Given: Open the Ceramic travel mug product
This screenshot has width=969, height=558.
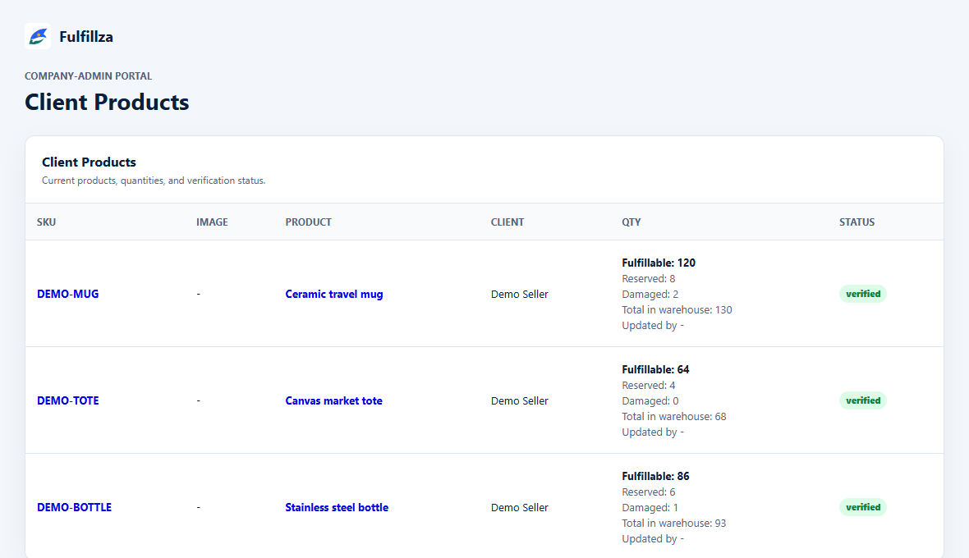Looking at the screenshot, I should pyautogui.click(x=333, y=294).
